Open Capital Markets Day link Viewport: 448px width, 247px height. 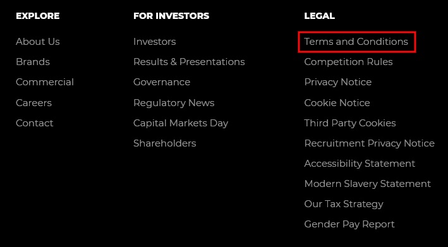click(181, 123)
